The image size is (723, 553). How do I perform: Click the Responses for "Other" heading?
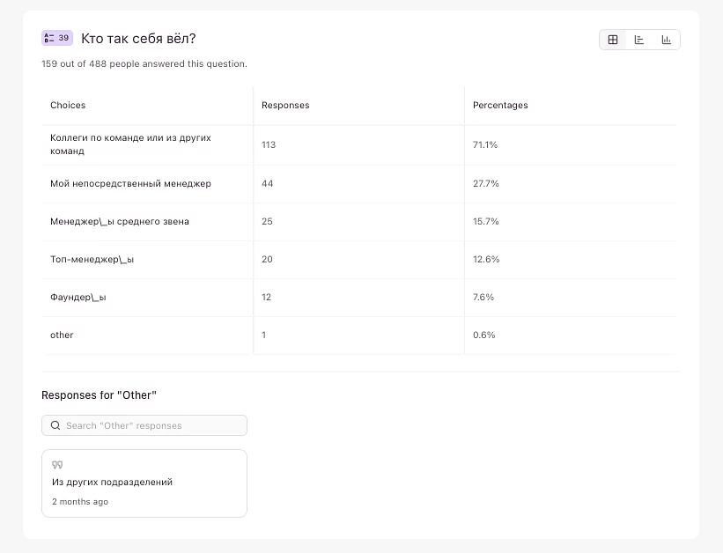(99, 395)
